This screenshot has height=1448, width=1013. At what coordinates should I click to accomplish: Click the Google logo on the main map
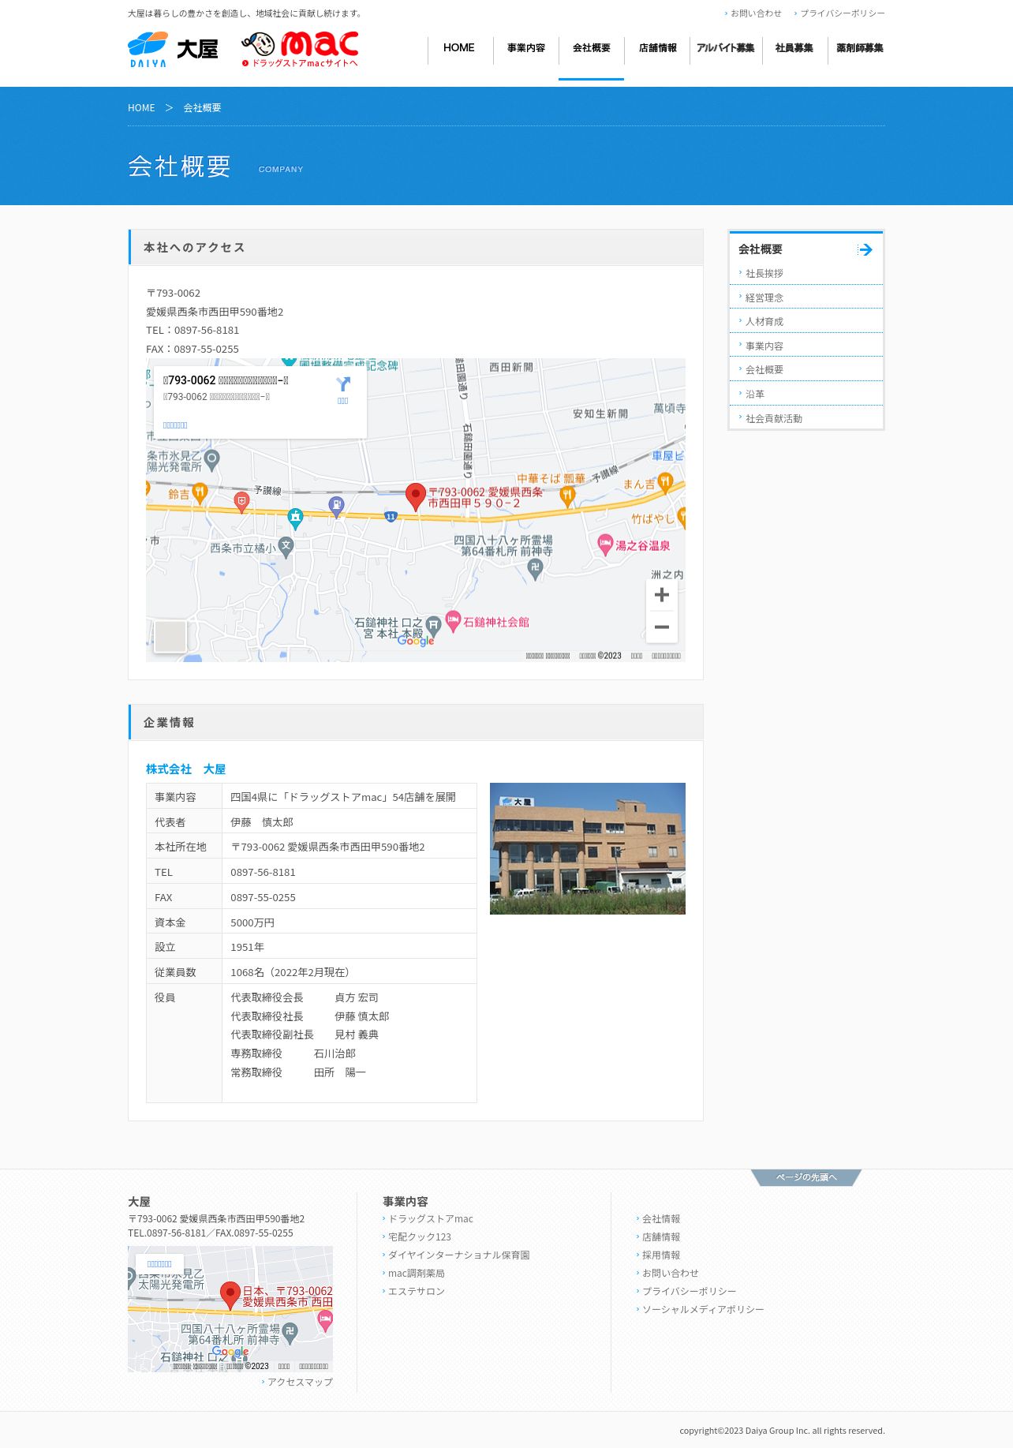coord(416,641)
